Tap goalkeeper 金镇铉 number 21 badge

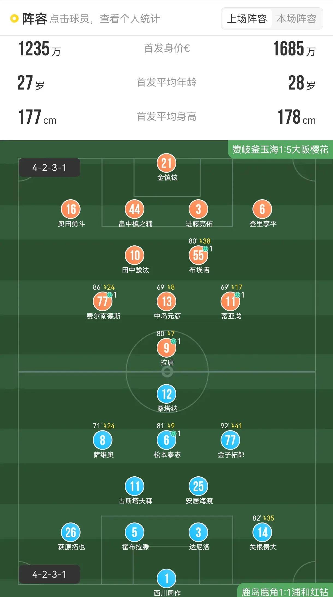pyautogui.click(x=166, y=163)
